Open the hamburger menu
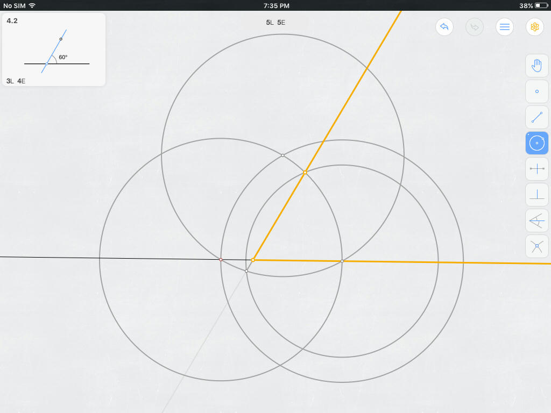The height and width of the screenshot is (413, 551). tap(504, 27)
